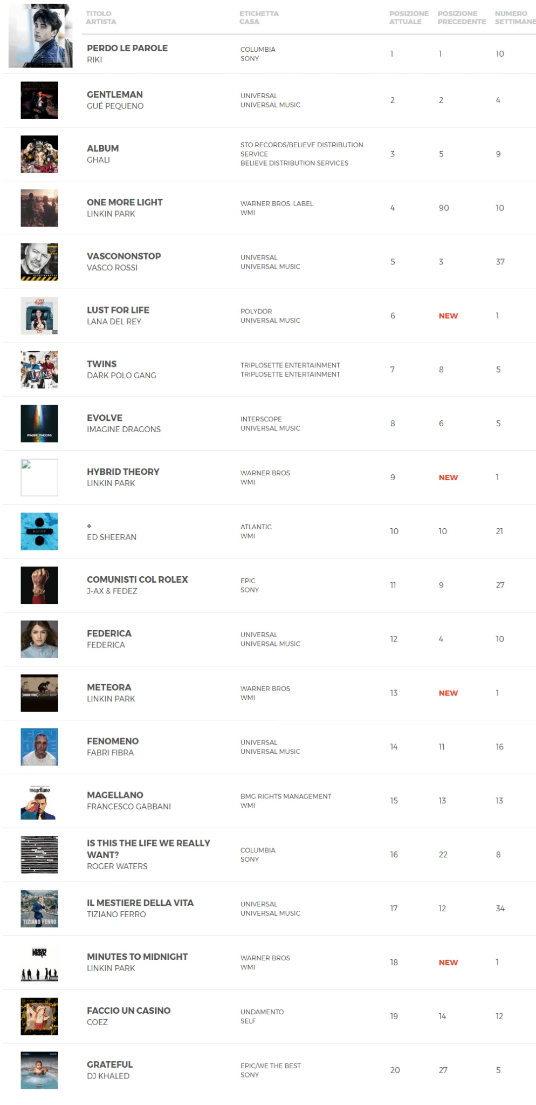Click the broken Hybrid Theory cover image
Image resolution: width=536 pixels, height=1105 pixels.
(x=39, y=478)
